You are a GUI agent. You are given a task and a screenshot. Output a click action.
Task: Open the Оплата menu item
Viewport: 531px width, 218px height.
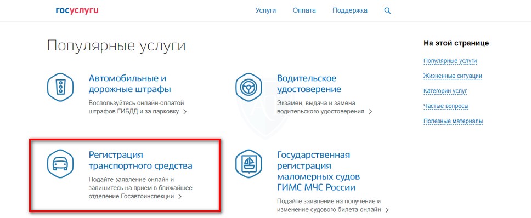click(304, 10)
